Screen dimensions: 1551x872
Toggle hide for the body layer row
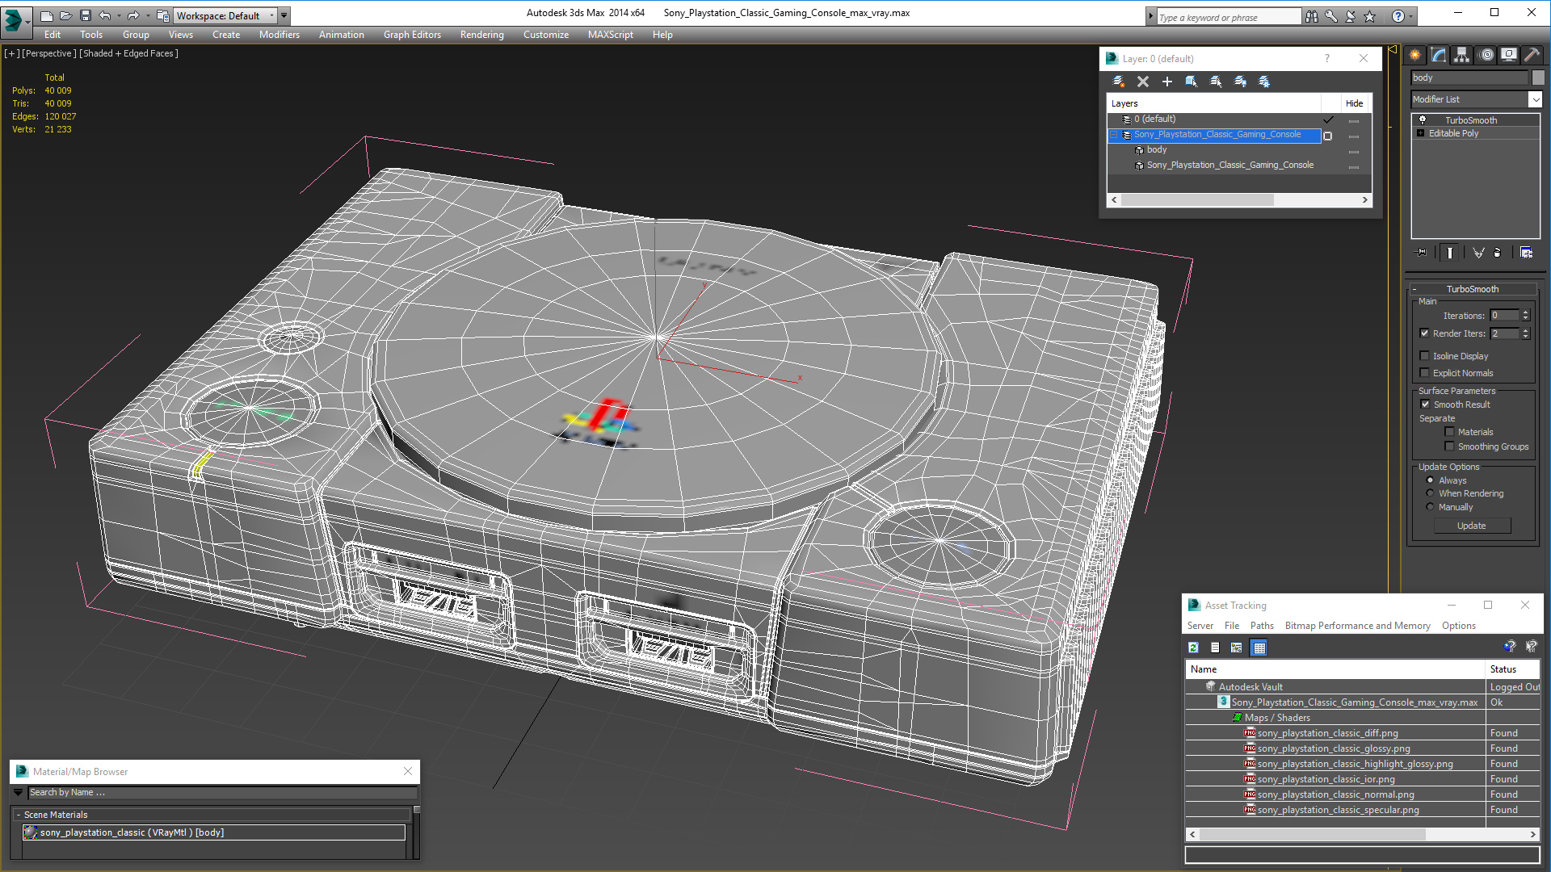1354,151
